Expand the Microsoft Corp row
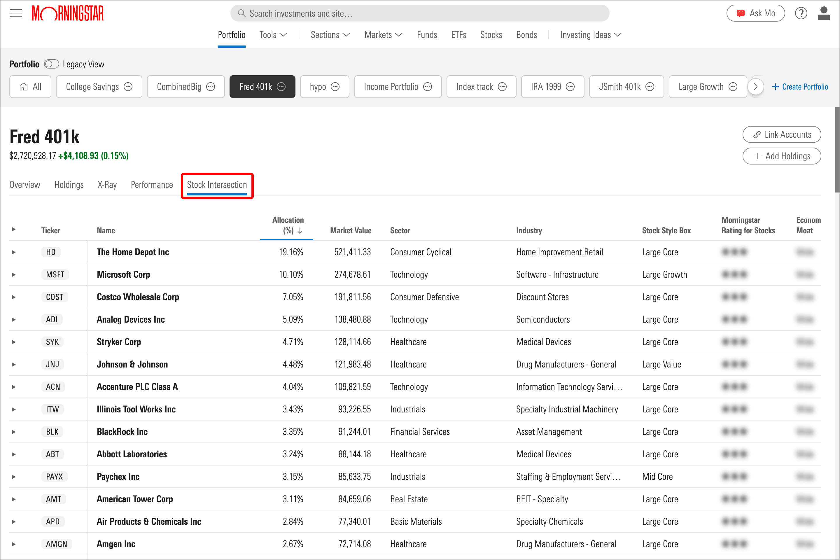The image size is (840, 560). coord(14,275)
